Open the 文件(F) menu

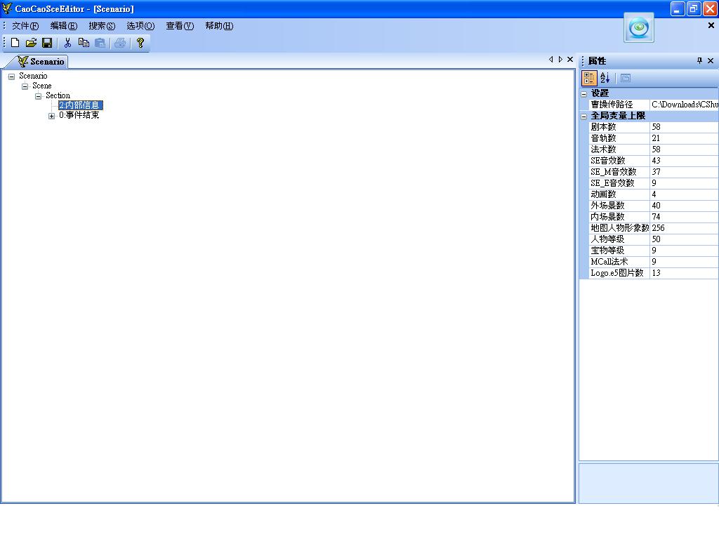25,26
